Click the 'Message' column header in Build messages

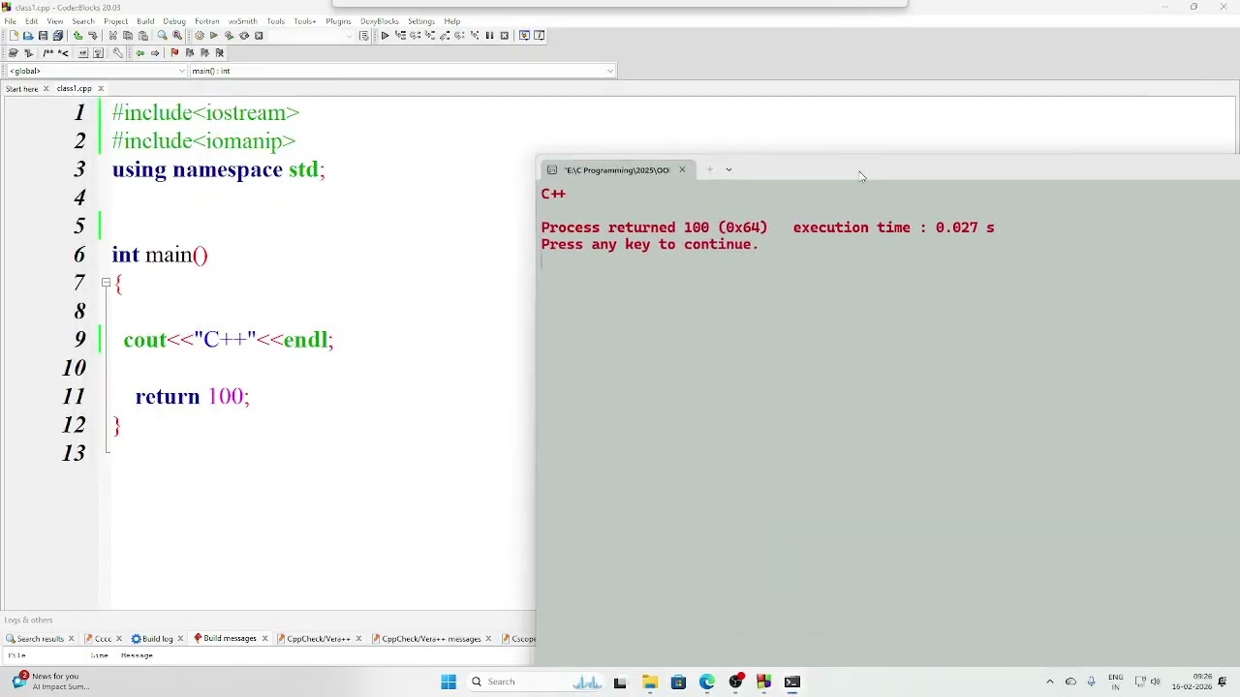(x=137, y=655)
